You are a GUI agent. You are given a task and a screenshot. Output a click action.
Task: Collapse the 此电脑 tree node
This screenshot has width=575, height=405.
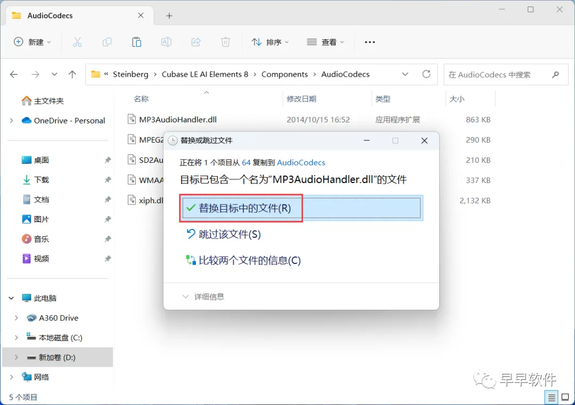pos(11,298)
